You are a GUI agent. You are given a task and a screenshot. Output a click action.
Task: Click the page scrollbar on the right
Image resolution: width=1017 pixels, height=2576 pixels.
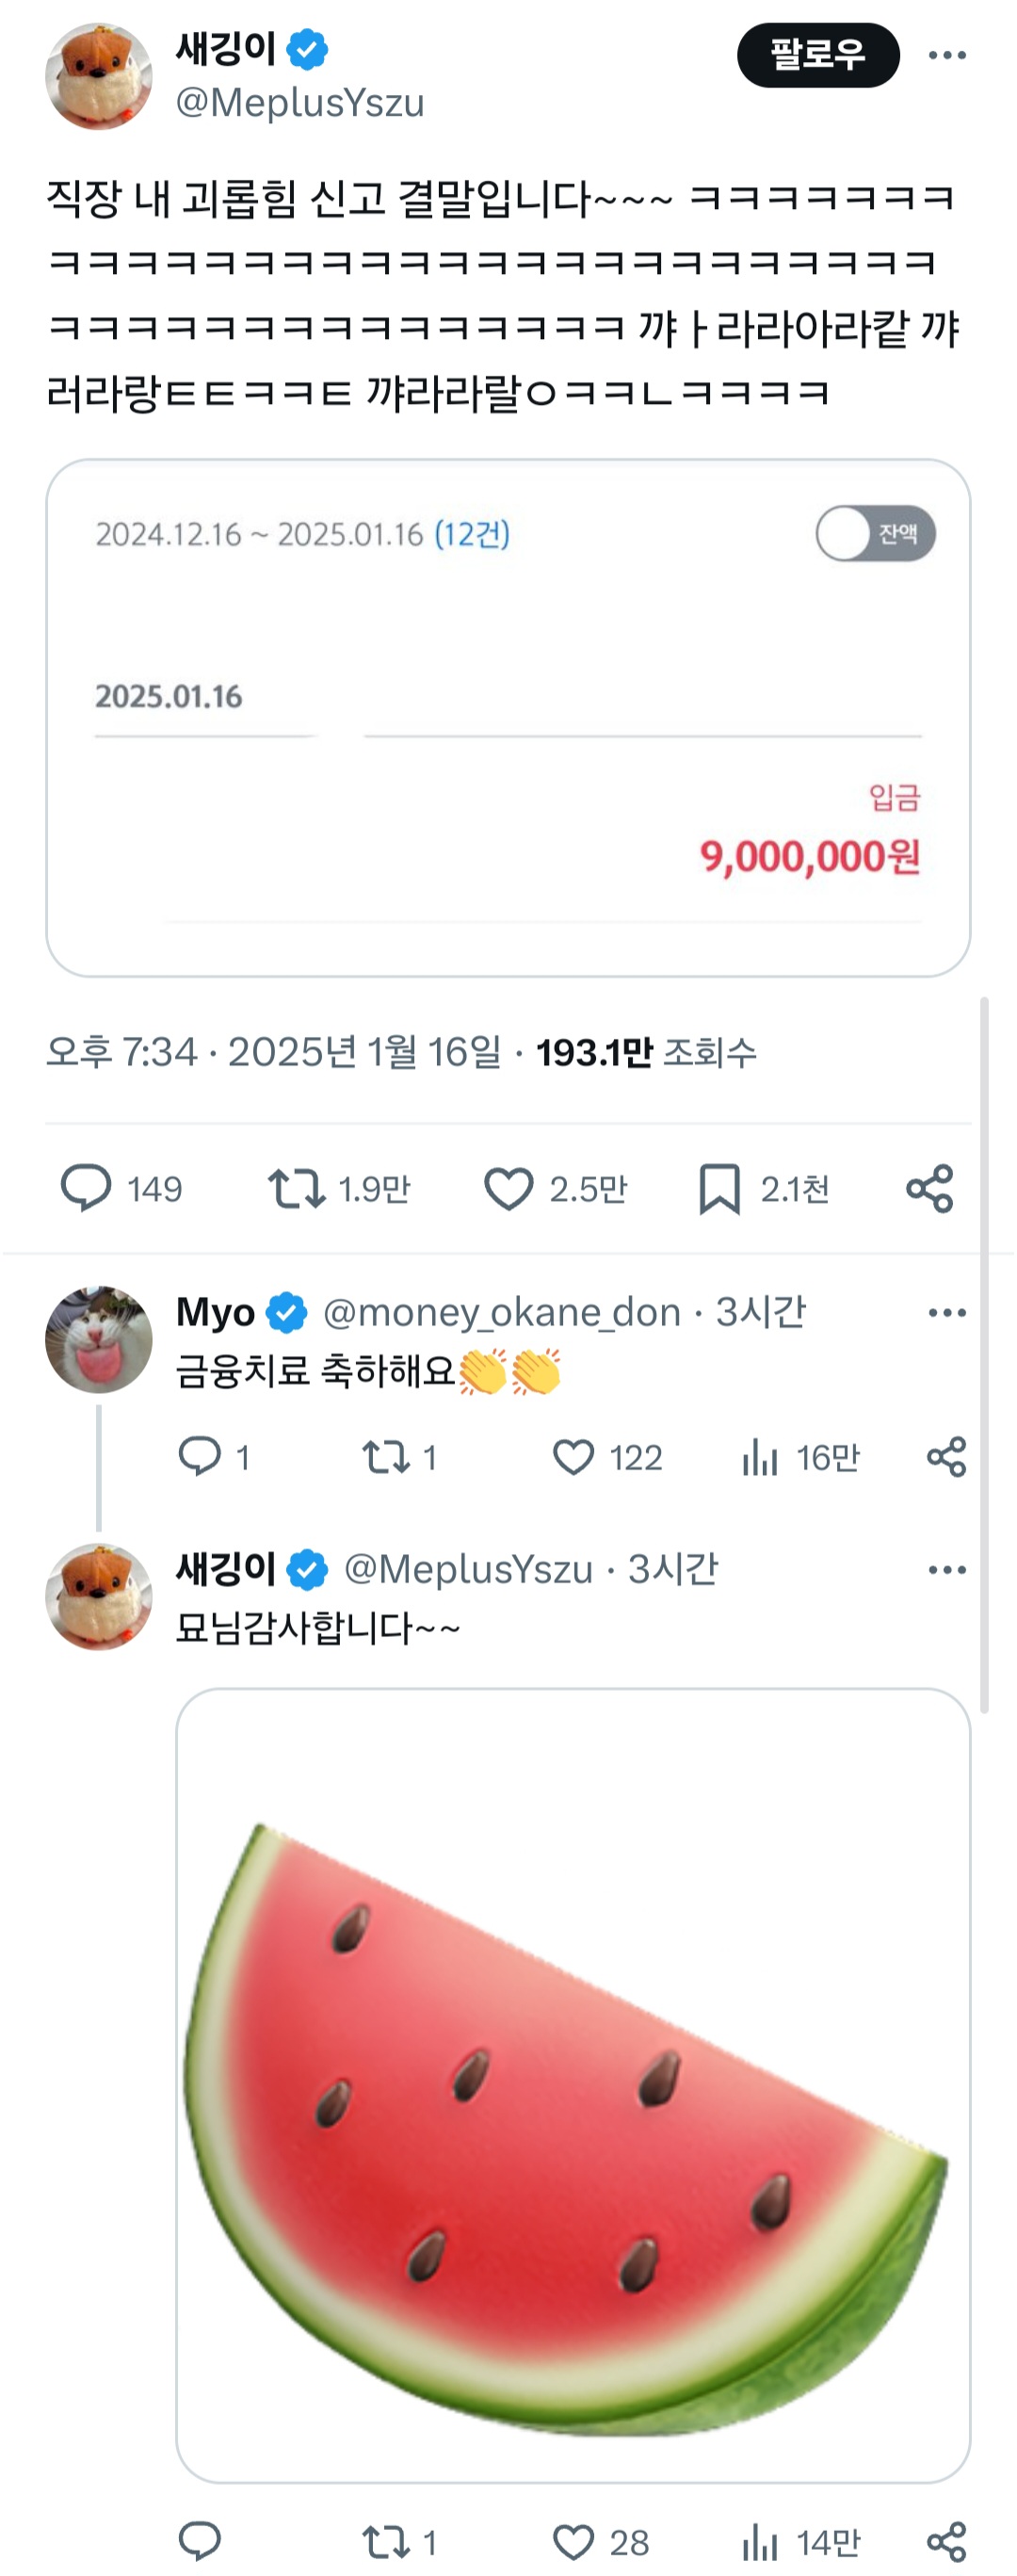coord(984,1350)
